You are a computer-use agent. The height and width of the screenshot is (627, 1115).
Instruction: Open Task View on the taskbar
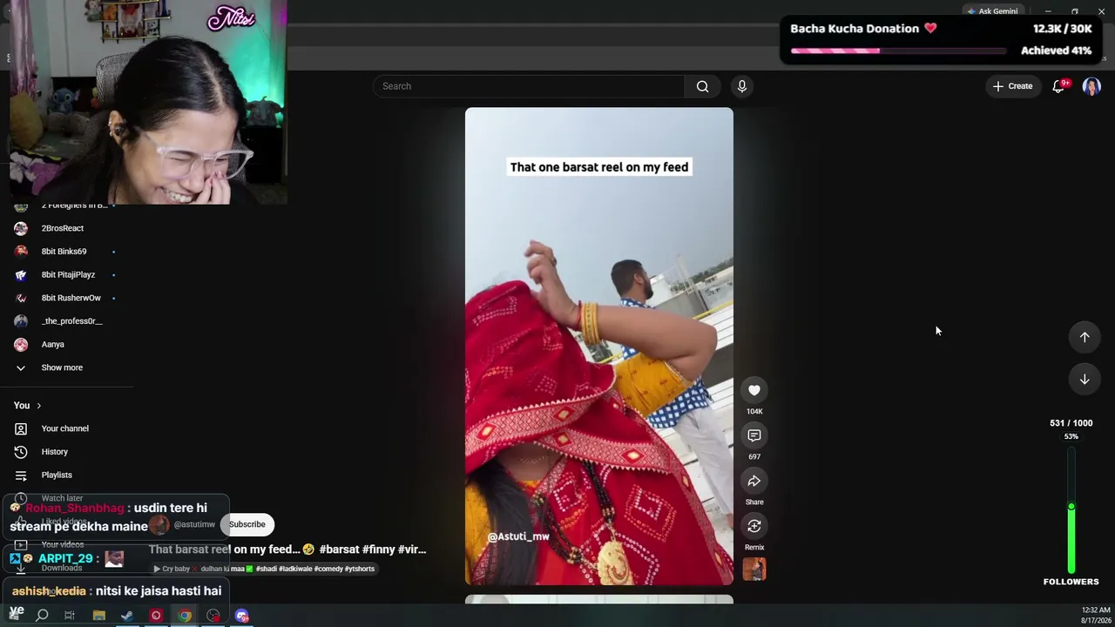pos(70,616)
